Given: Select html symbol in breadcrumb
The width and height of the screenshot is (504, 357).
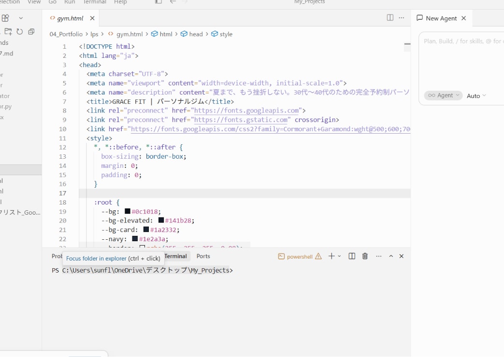Looking at the screenshot, I should 166,34.
